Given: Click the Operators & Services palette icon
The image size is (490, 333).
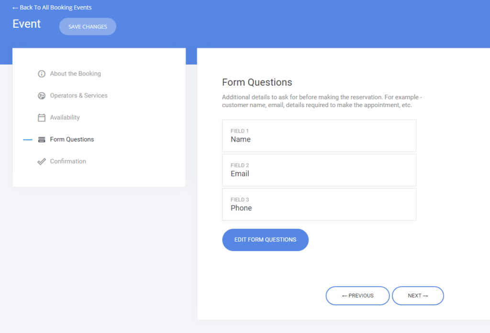Looking at the screenshot, I should [42, 96].
